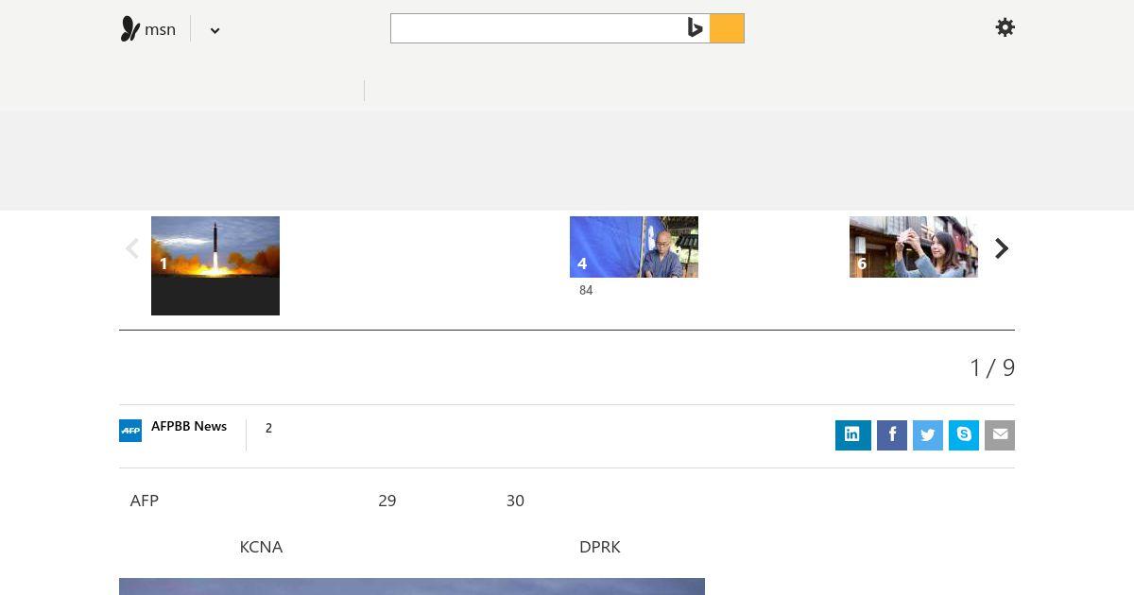
Task: Share article on Twitter
Action: coord(928,435)
